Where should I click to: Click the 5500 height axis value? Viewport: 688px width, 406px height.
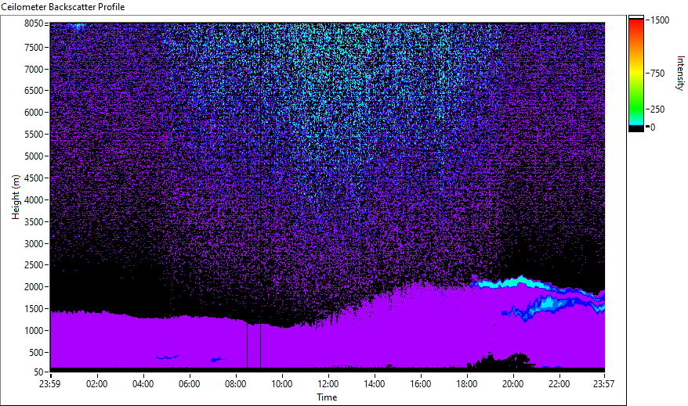(x=34, y=135)
